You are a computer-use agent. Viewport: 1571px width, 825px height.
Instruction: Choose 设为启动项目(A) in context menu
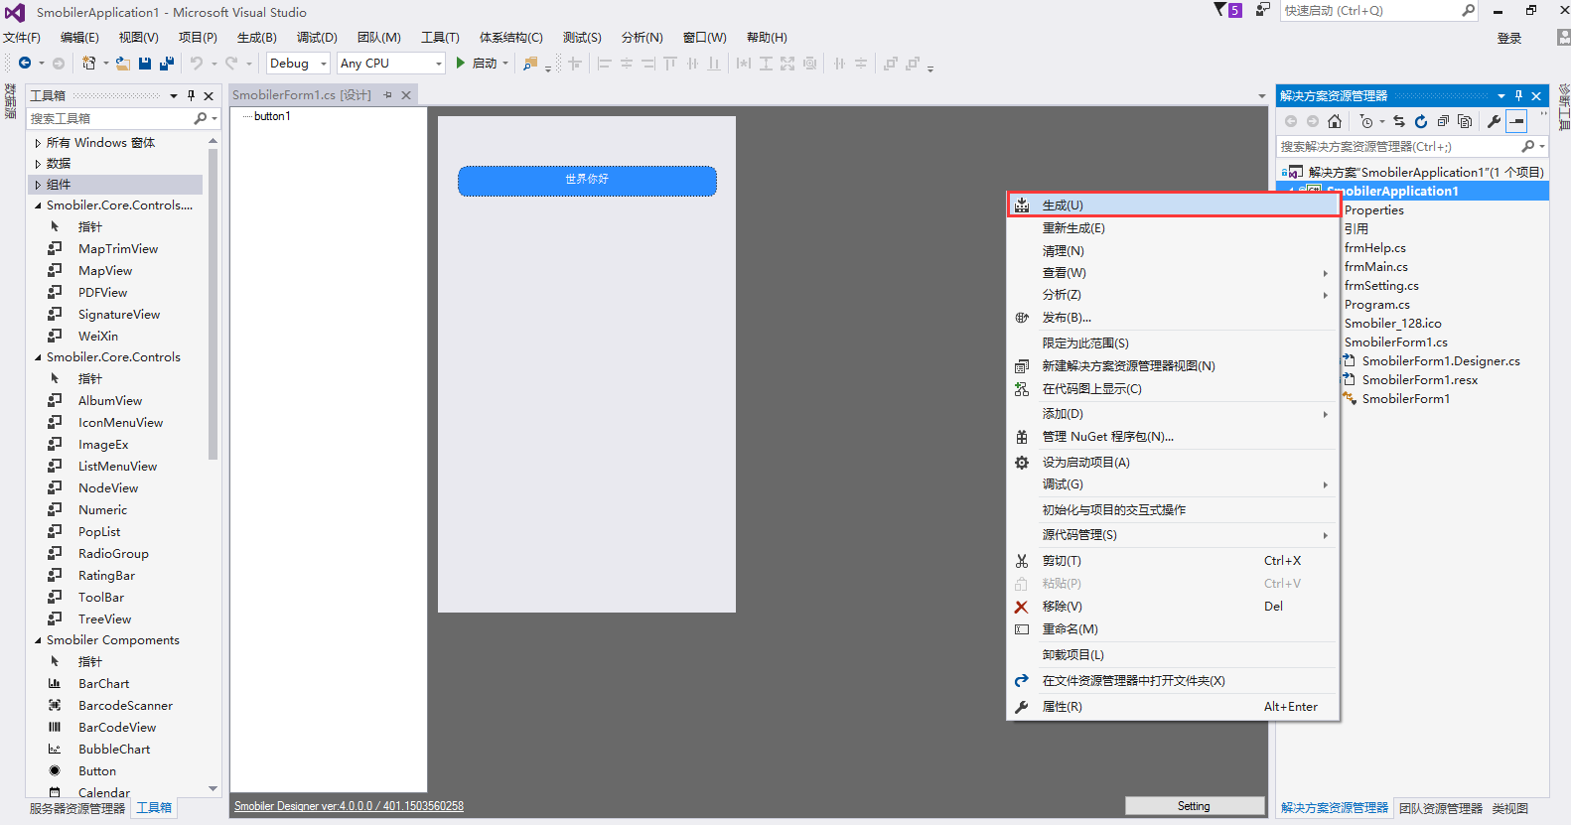[x=1173, y=463]
